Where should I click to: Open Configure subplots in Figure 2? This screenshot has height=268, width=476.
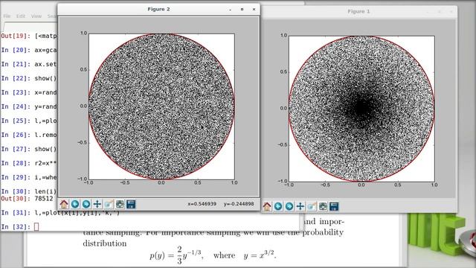pyautogui.click(x=120, y=204)
